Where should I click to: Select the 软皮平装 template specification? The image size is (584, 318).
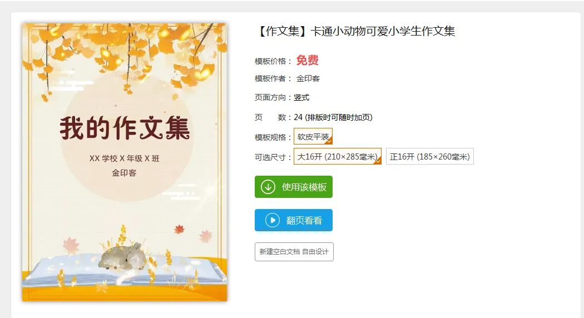pyautogui.click(x=313, y=136)
